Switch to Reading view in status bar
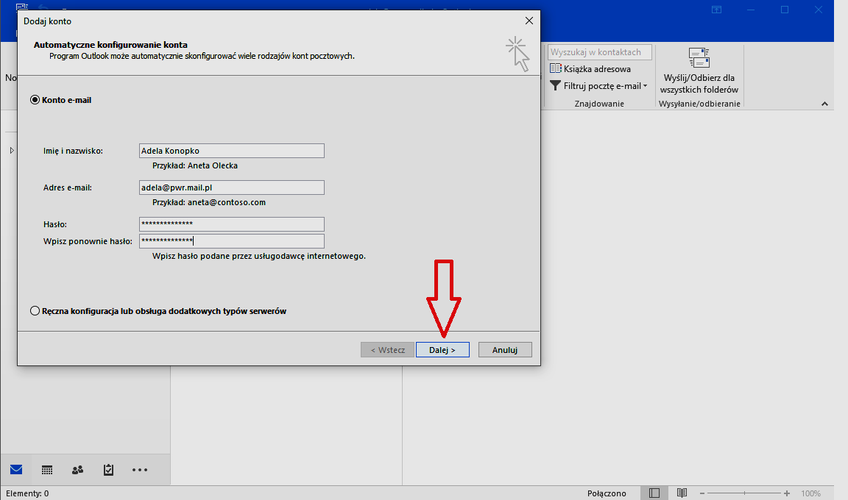This screenshot has height=500, width=848. [x=682, y=493]
